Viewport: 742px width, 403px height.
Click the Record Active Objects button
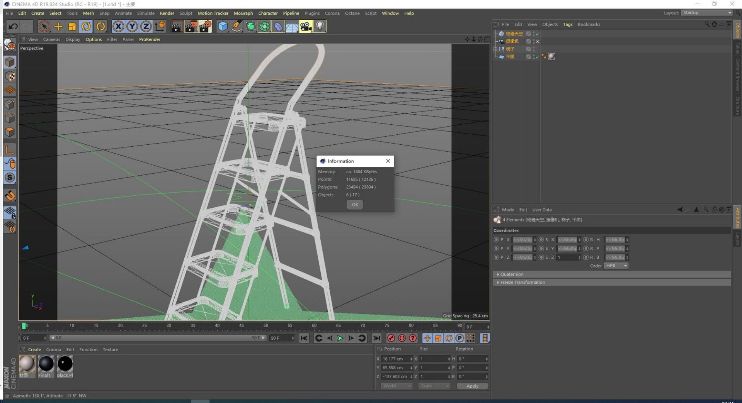pyautogui.click(x=391, y=338)
